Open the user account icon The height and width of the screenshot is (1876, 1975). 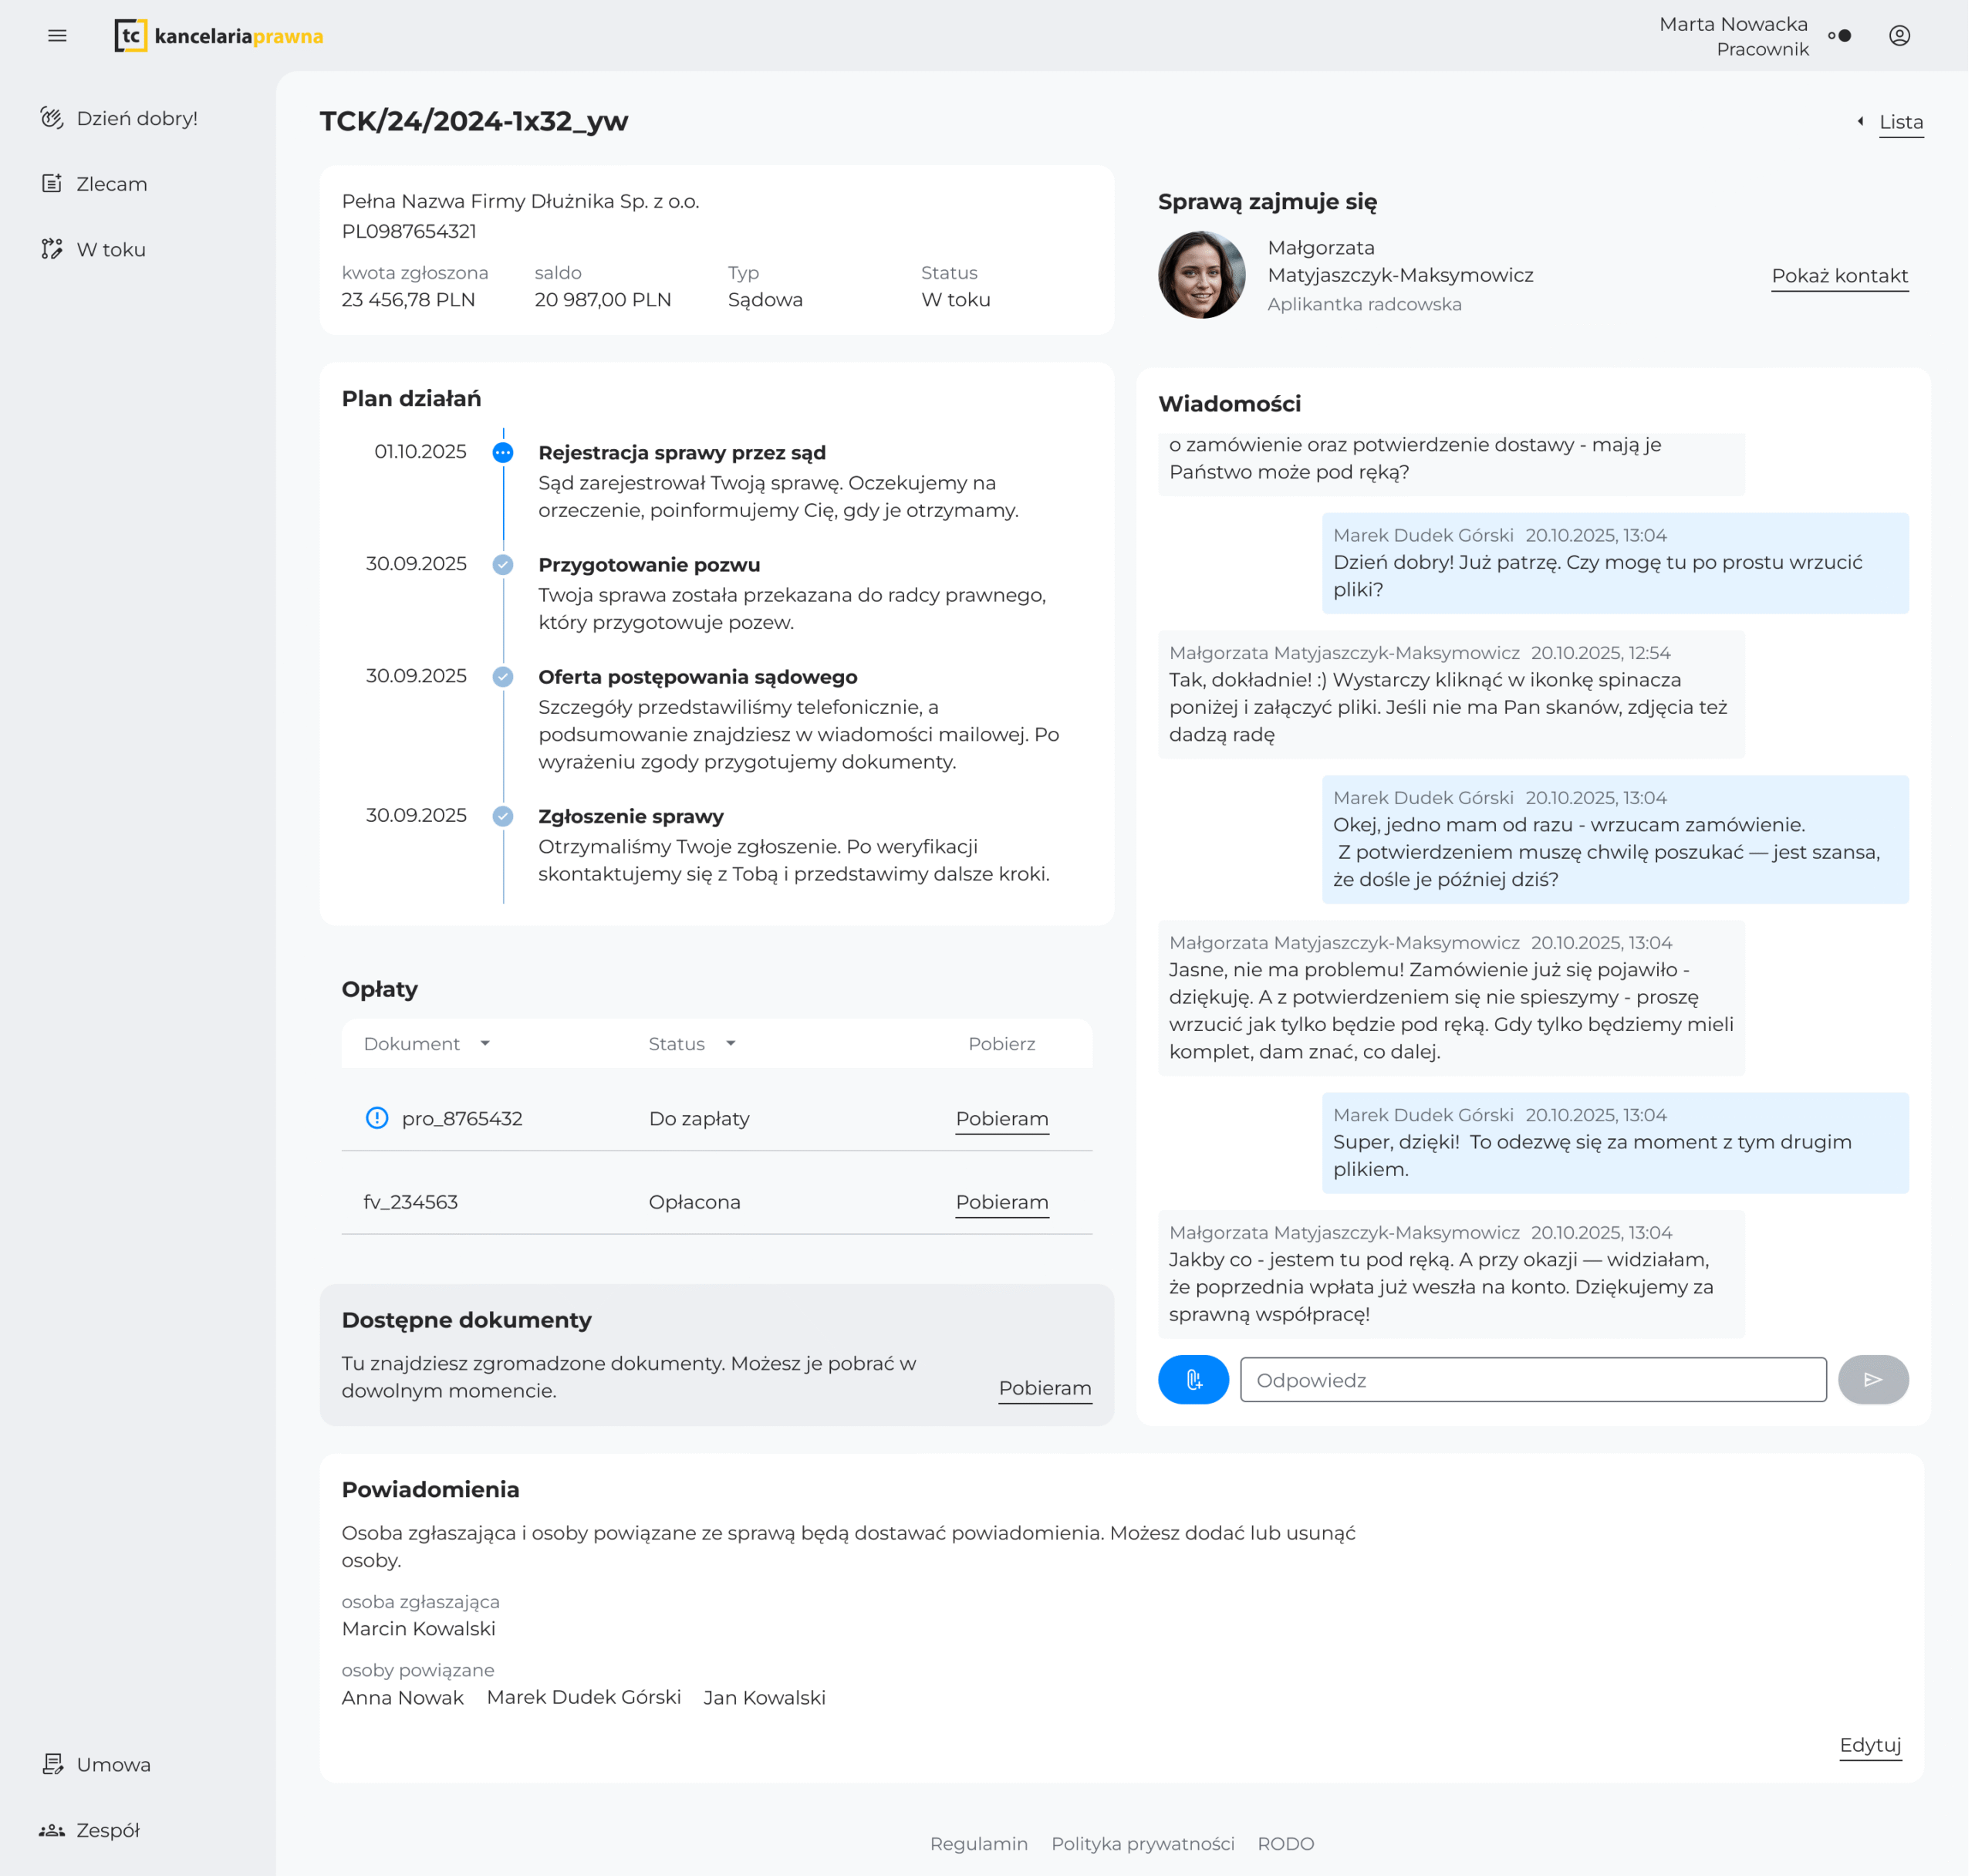pos(1899,36)
